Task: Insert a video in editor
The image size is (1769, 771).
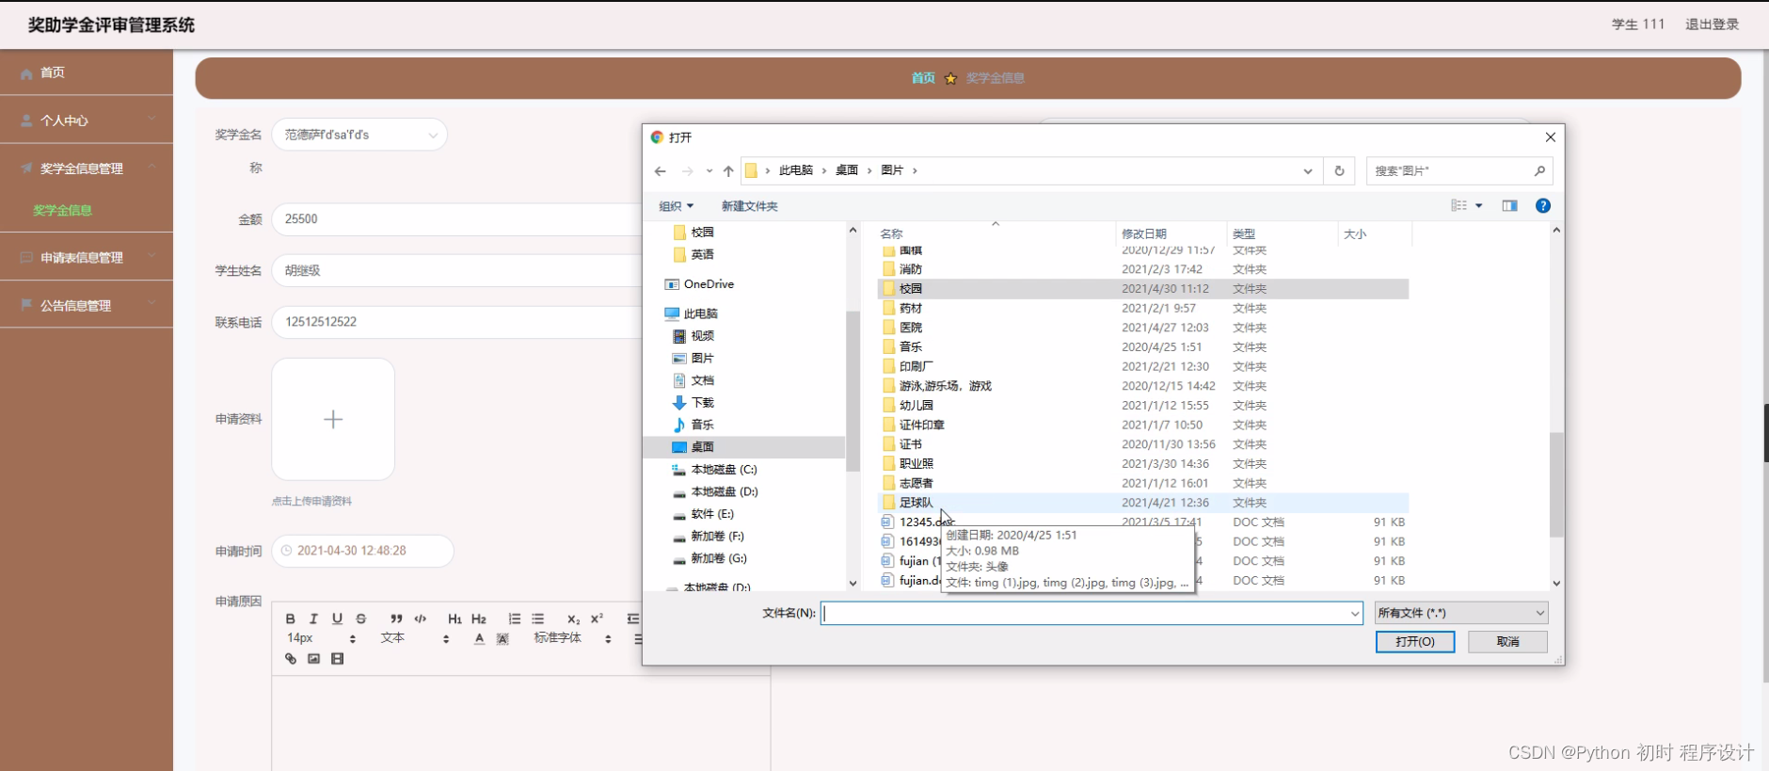Action: coord(337,659)
